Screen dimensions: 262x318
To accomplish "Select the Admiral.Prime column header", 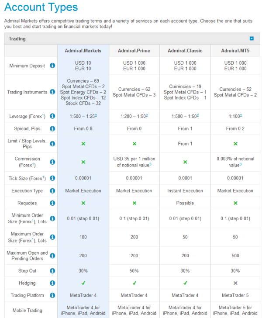I will tap(134, 51).
